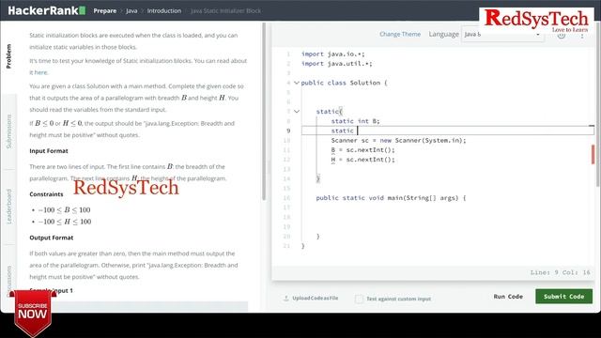This screenshot has width=601, height=338.
Task: Click the 'import java.io.*;' code line
Action: [x=332, y=54]
